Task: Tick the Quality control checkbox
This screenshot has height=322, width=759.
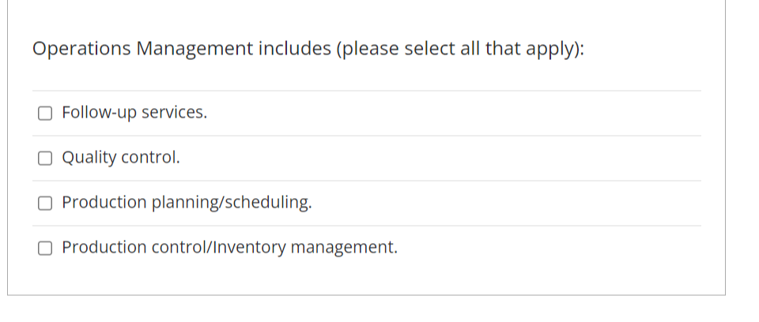Action: (x=45, y=158)
